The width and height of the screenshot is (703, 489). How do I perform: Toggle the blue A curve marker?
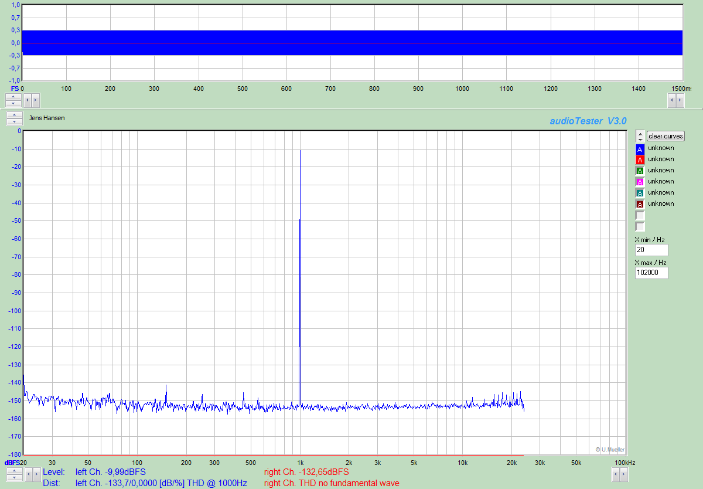(640, 148)
